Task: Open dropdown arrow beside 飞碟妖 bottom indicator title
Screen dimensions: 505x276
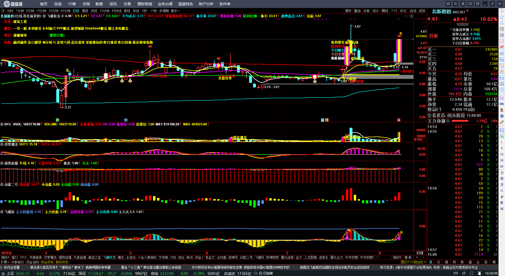Action: click(2, 212)
